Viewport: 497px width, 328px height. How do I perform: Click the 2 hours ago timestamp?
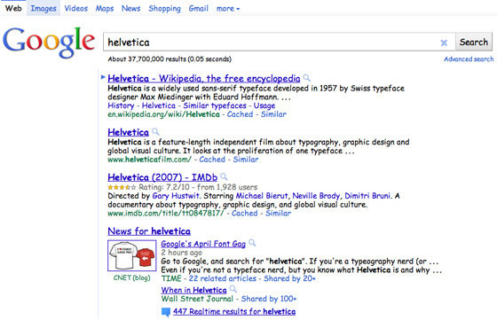181,253
